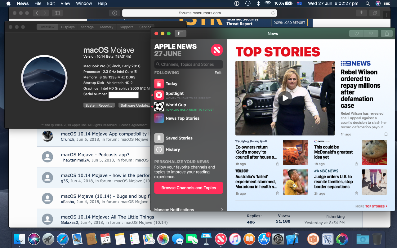Switch to Support tab in About This Mac
Image resolution: width=397 pixels, height=248 pixels.
126,27
